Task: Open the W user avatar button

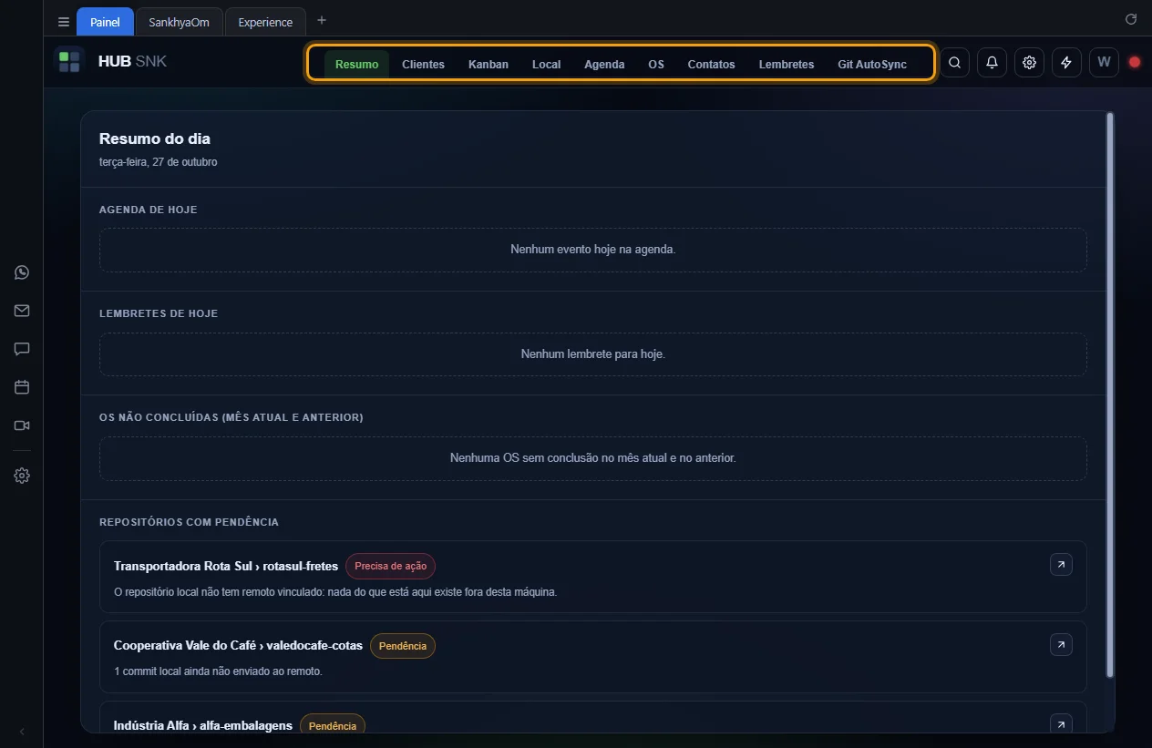Action: pyautogui.click(x=1104, y=62)
